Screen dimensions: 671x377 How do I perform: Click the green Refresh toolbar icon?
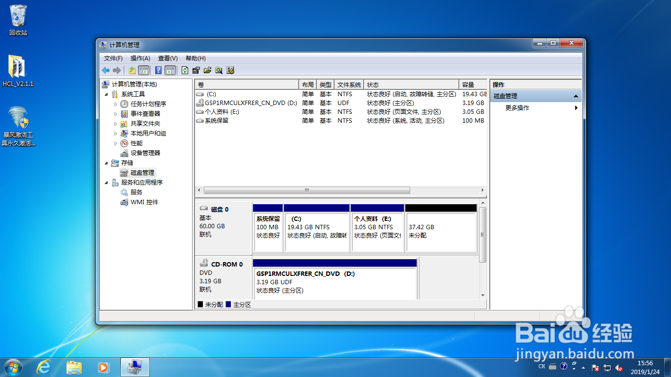(185, 70)
